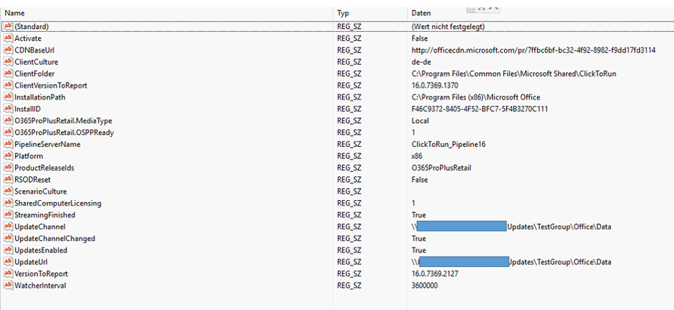Select the ab icon next to Activate

point(8,38)
